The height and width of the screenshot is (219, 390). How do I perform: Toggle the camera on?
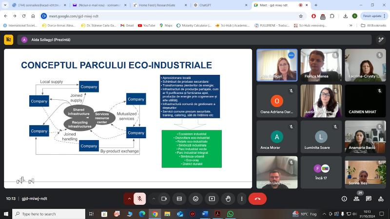[x=164, y=199]
